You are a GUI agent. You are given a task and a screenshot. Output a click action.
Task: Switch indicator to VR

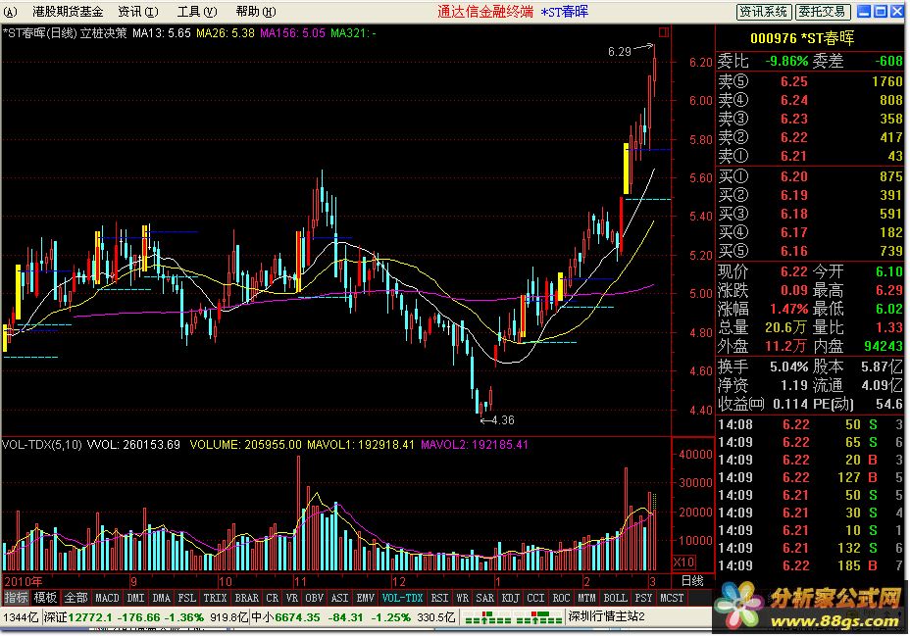coord(292,598)
